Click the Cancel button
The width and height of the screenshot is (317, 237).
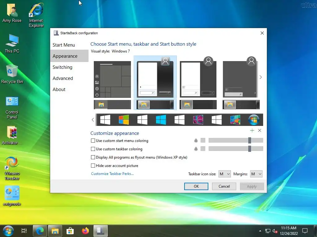(224, 186)
